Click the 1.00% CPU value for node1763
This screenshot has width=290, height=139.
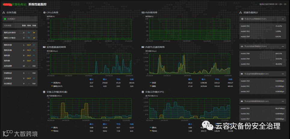tap(278, 31)
